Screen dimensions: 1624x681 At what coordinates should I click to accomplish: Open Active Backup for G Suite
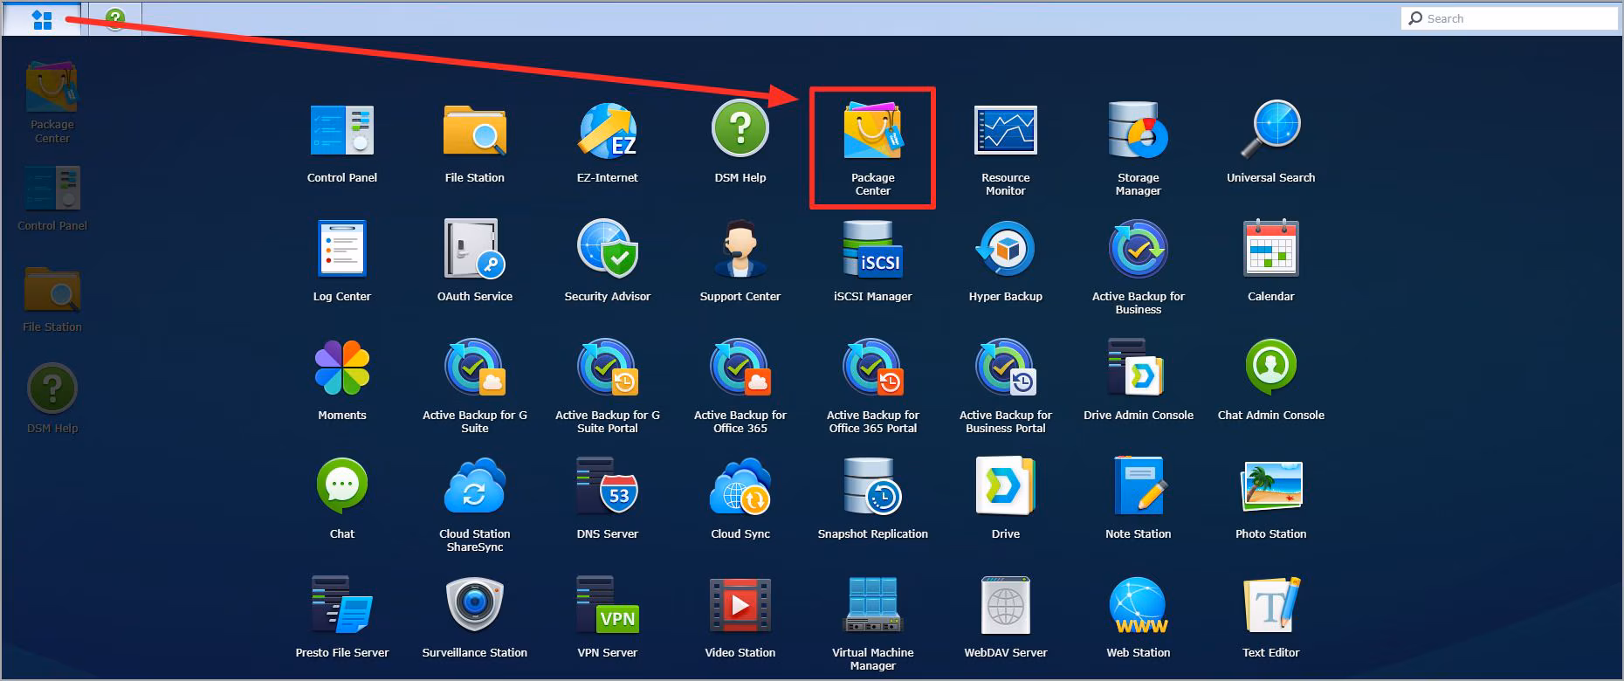(475, 386)
